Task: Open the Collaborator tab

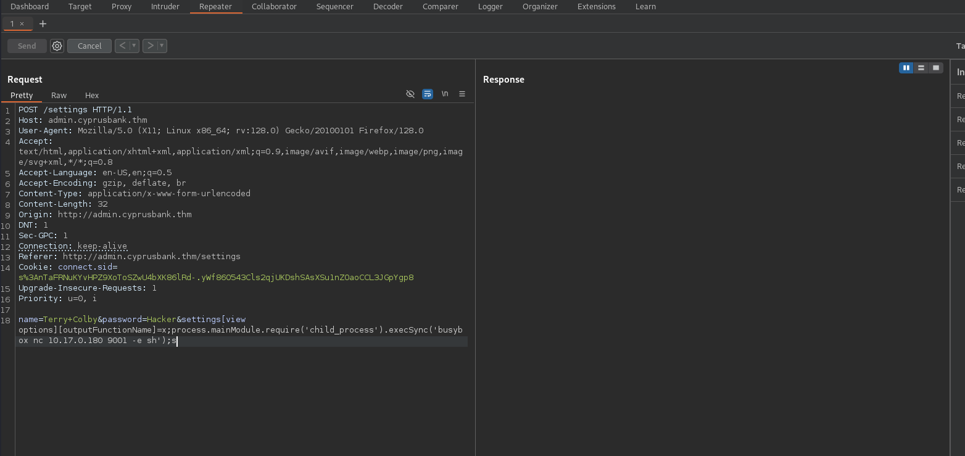Action: coord(274,6)
